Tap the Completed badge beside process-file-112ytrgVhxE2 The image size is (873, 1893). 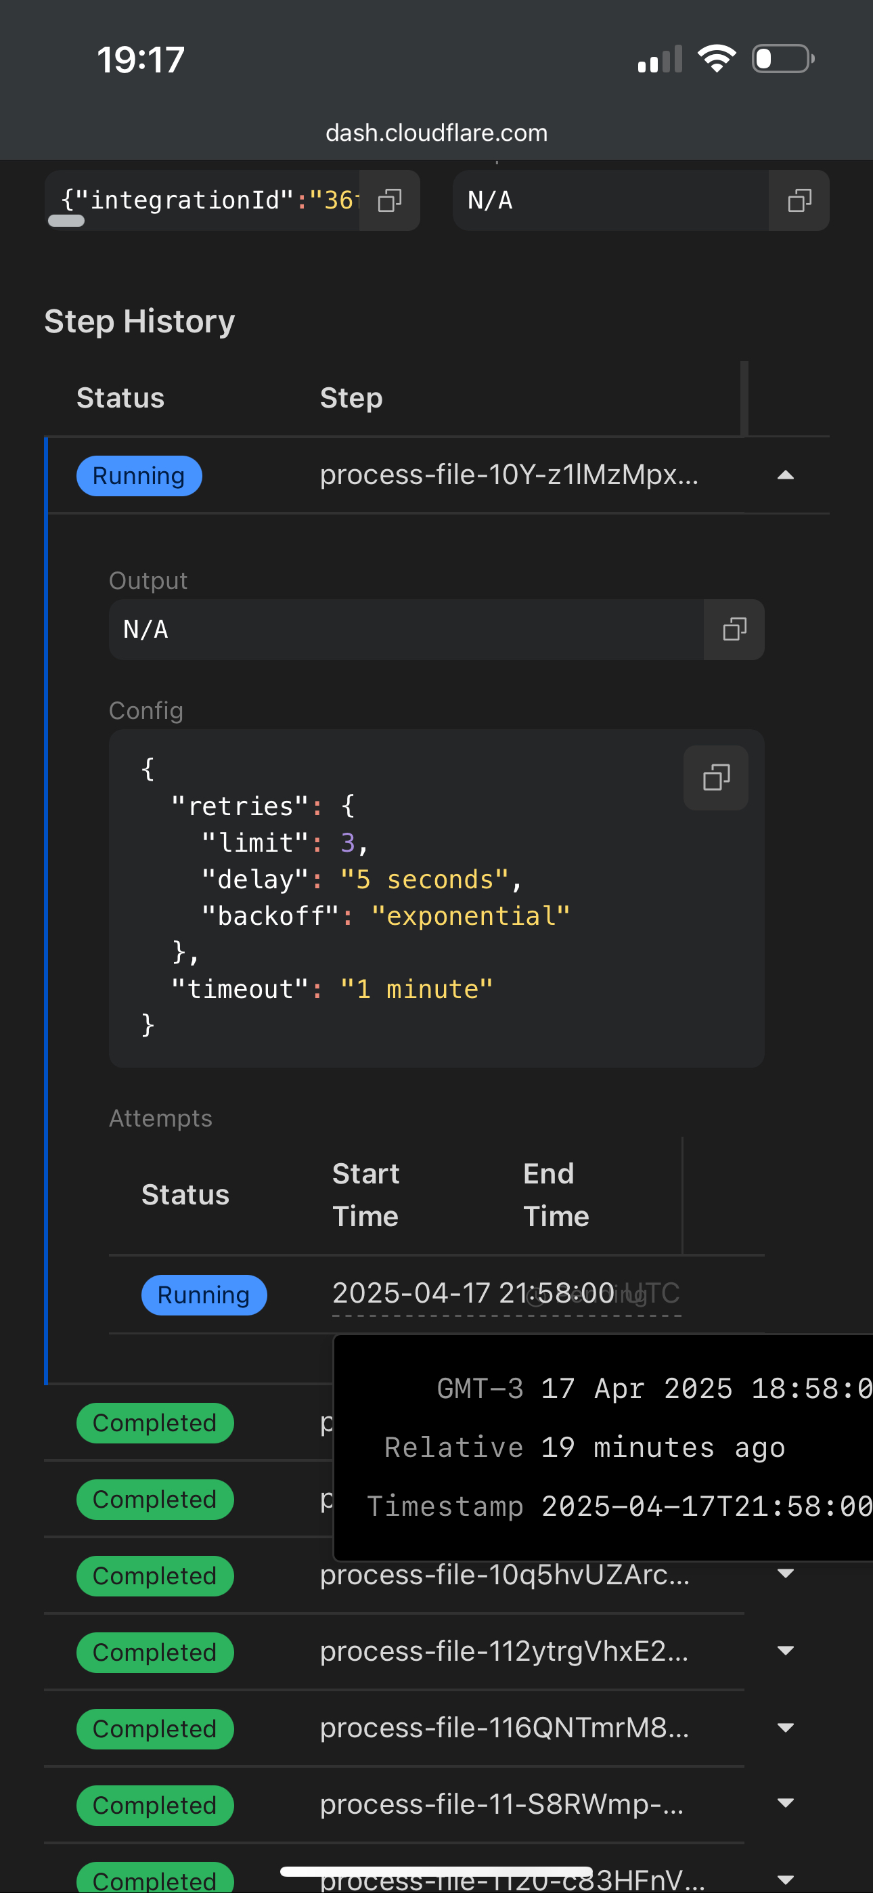click(x=155, y=1653)
